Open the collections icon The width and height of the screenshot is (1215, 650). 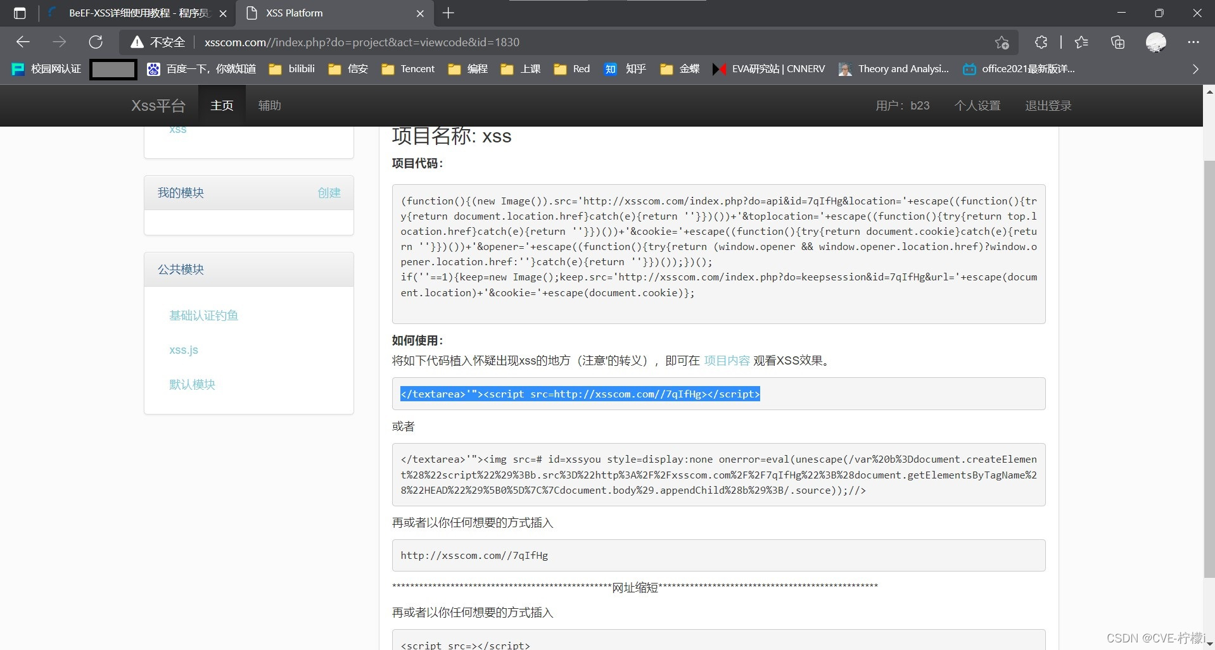[1118, 42]
